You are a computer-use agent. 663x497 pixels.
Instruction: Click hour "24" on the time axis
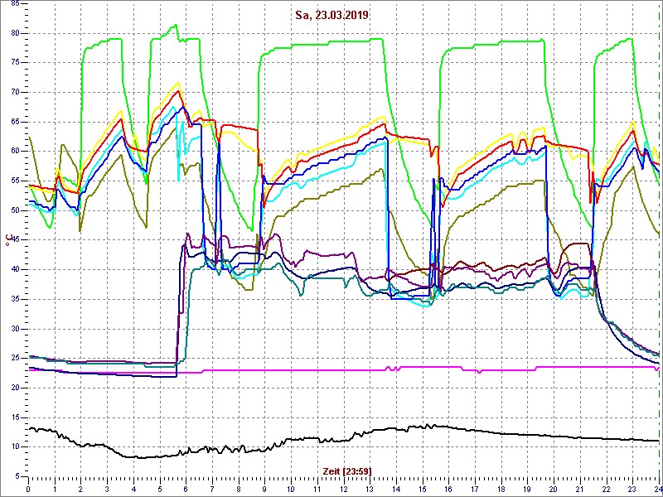[x=657, y=487]
